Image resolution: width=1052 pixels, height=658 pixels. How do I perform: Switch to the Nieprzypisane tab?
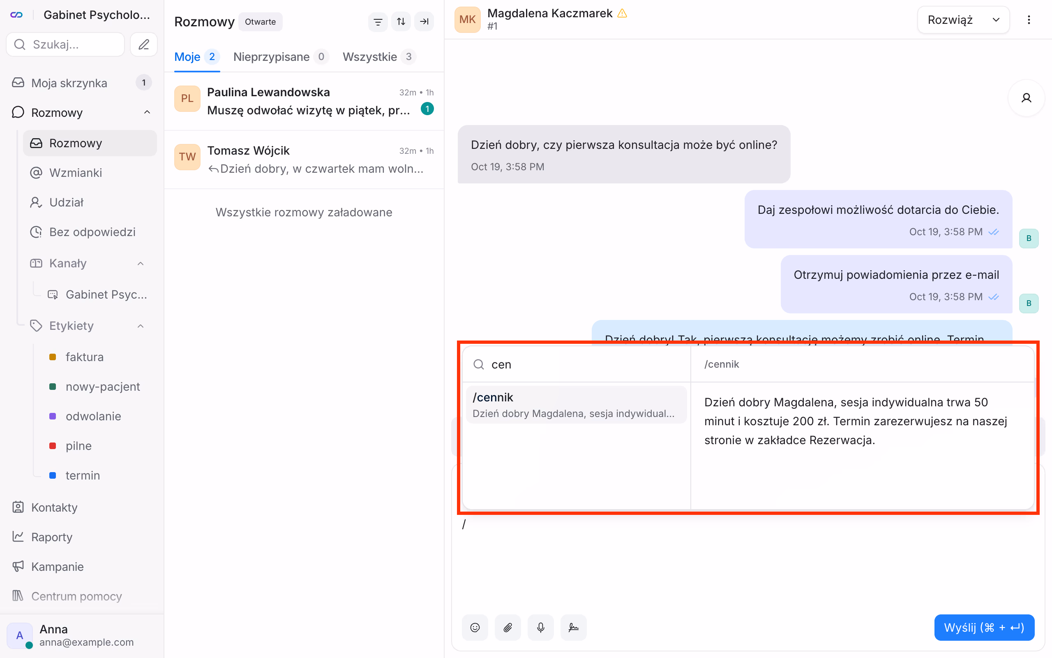click(x=280, y=57)
